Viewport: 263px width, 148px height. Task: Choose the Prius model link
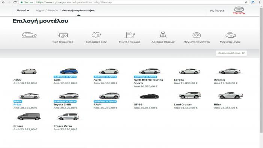click(17, 104)
